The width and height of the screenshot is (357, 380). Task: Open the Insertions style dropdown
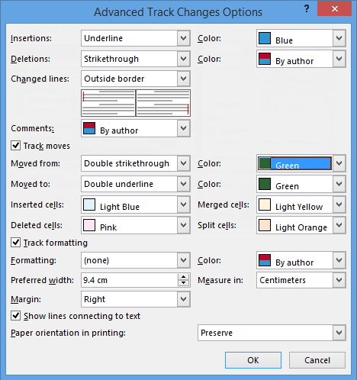[136, 38]
